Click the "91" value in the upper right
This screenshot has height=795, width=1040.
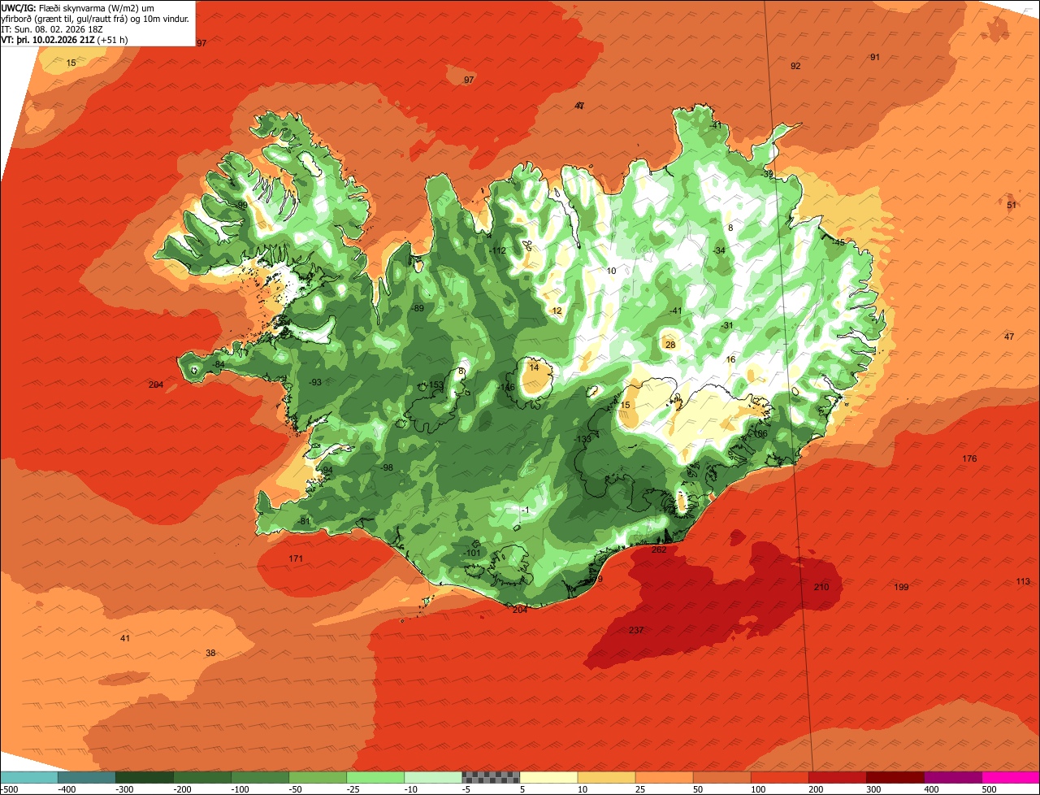[875, 57]
